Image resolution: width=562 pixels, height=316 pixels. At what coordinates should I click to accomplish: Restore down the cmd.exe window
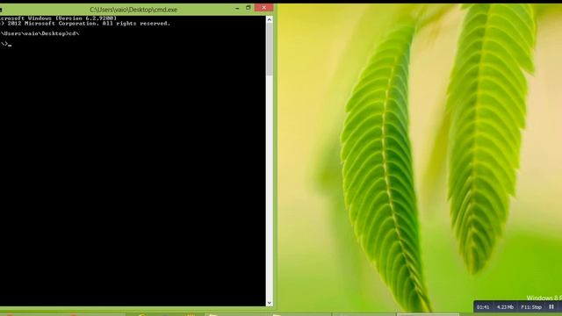(248, 8)
